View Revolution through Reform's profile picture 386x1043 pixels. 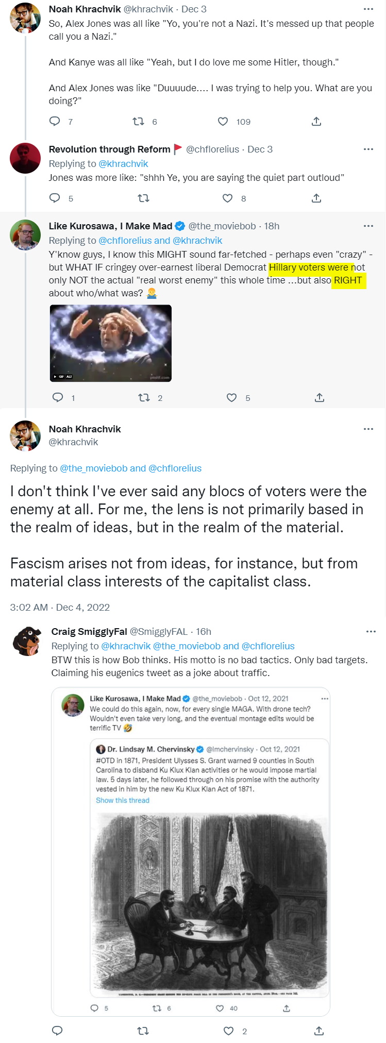(25, 158)
